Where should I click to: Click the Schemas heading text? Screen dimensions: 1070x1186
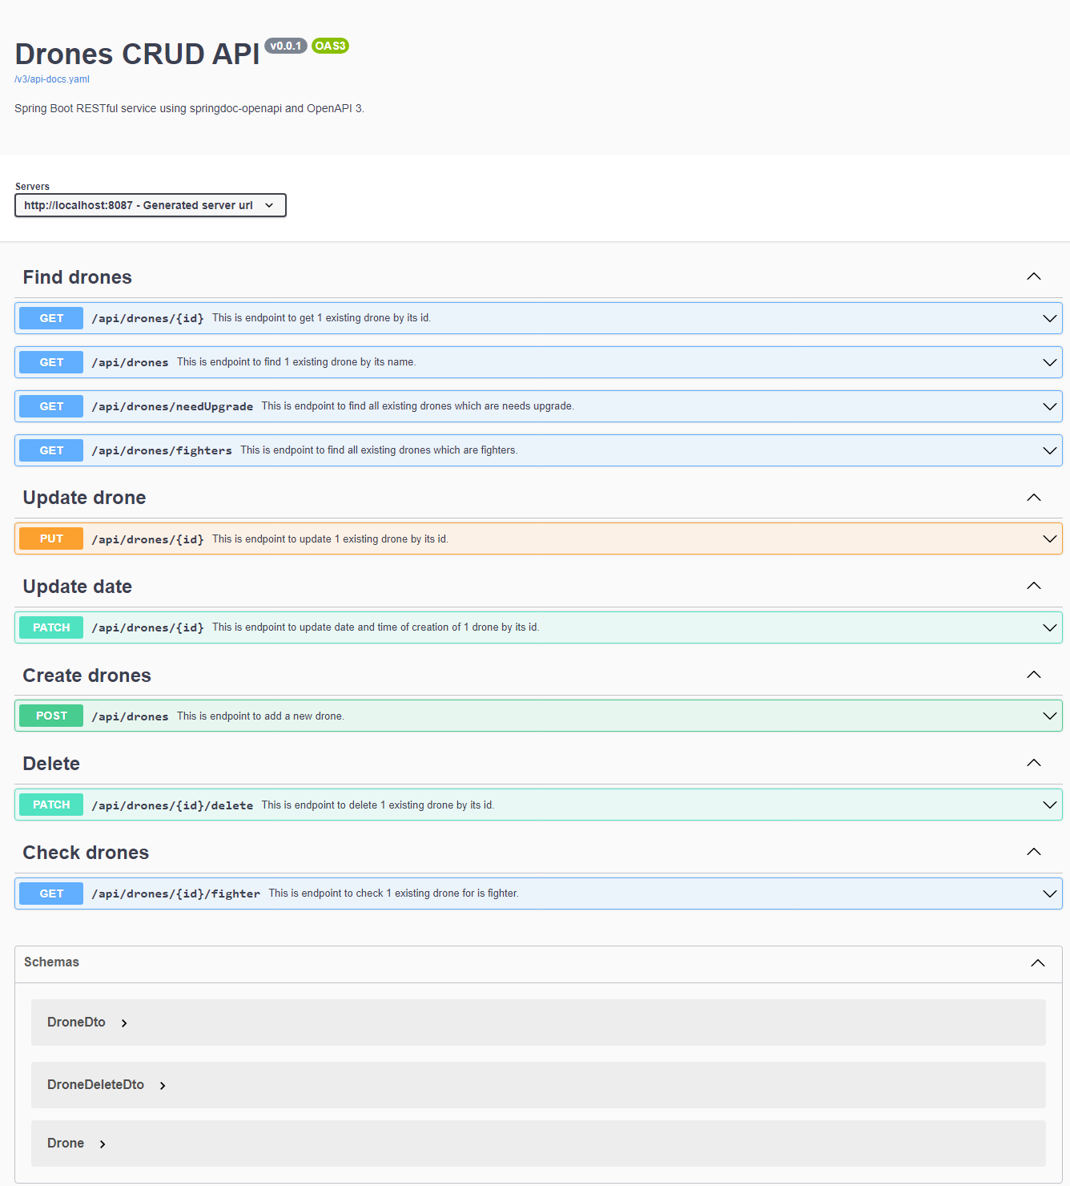click(51, 962)
